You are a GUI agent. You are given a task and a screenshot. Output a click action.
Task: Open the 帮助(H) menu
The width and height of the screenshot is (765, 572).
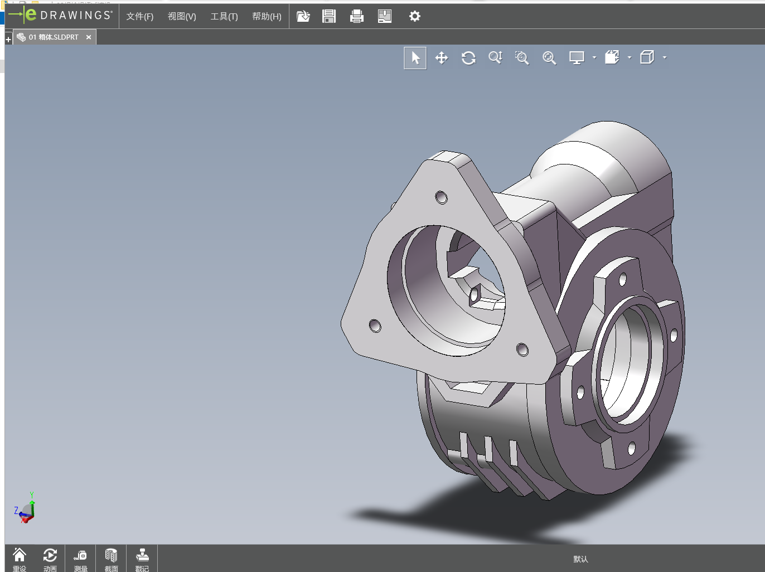(x=267, y=17)
